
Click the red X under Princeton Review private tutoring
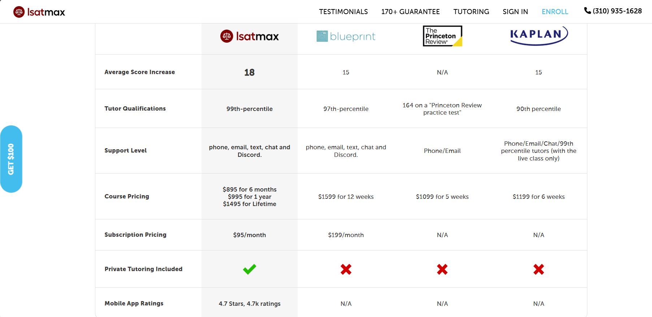point(442,269)
